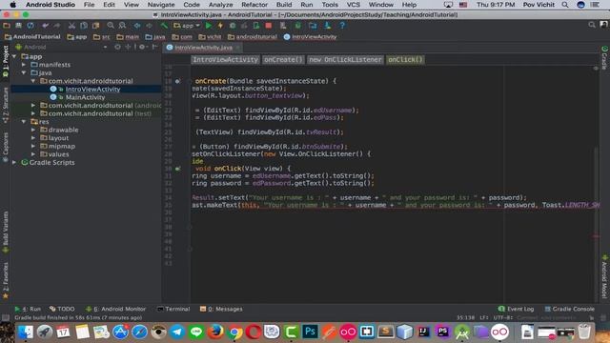Expand the layout folder

(x=33, y=138)
